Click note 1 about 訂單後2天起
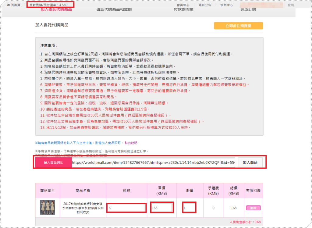This screenshot has height=228, width=312. [136, 54]
